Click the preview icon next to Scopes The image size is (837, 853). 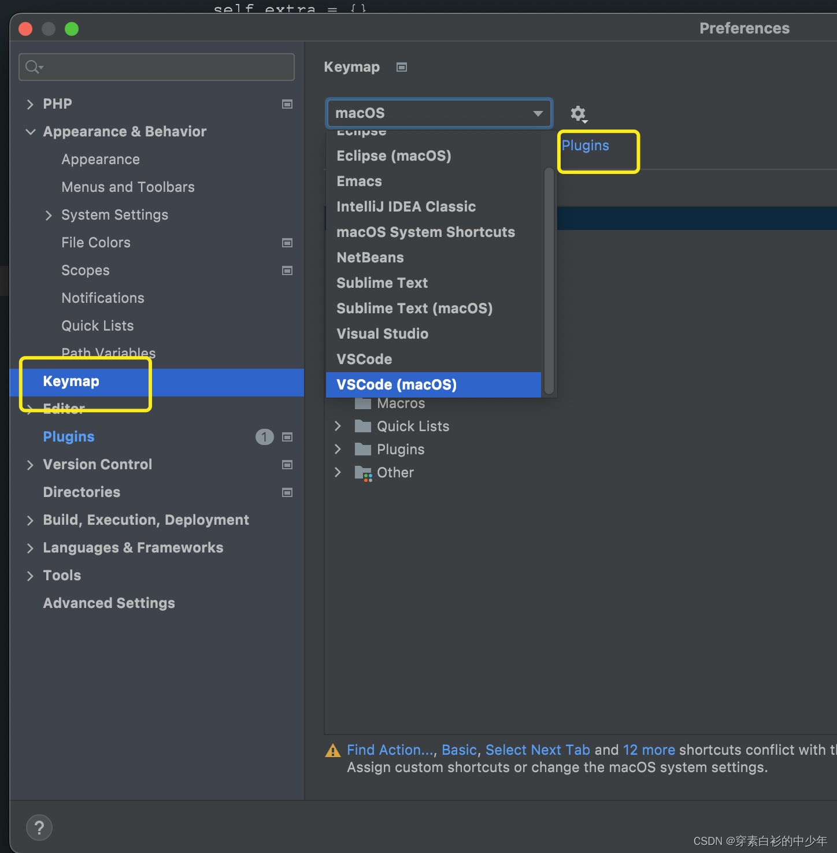click(287, 270)
